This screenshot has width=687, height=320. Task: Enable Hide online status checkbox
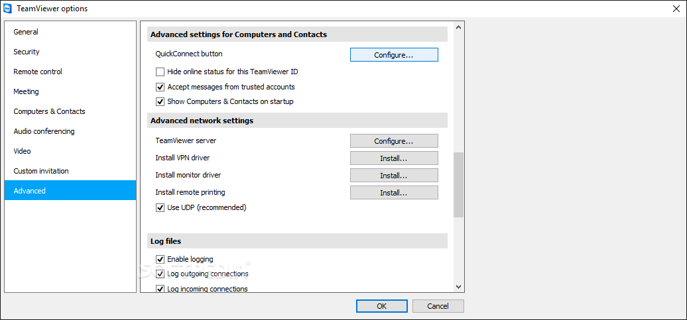[160, 72]
